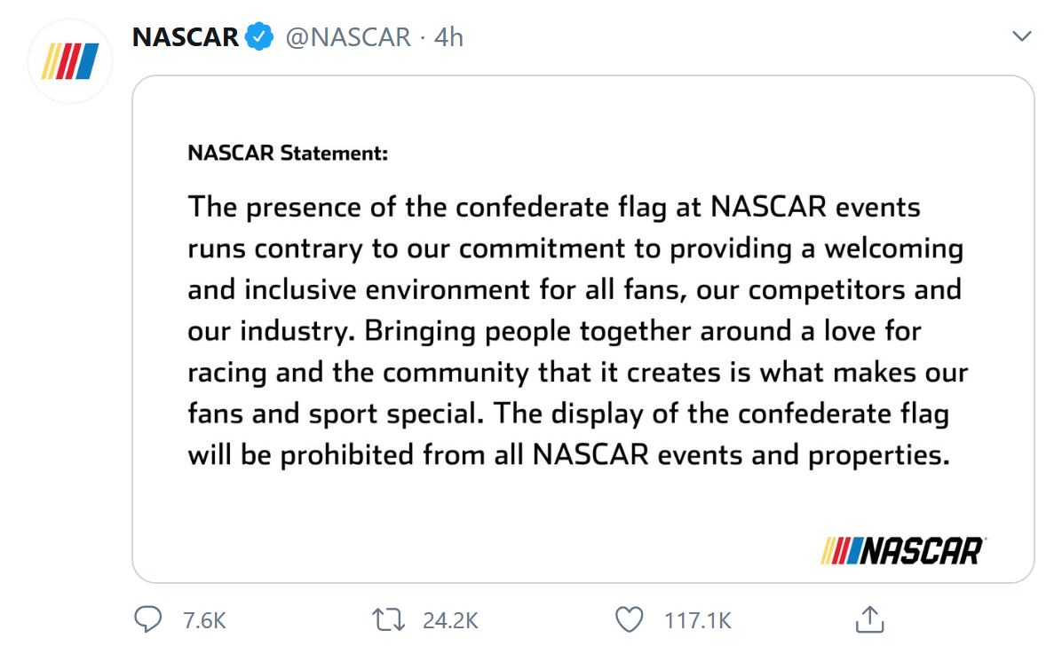Viewport: 1062px width, 654px height.
Task: Like the tweet with the heart icon
Action: pyautogui.click(x=629, y=619)
